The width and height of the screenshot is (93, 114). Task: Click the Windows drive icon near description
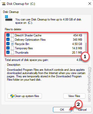tap(9, 18)
